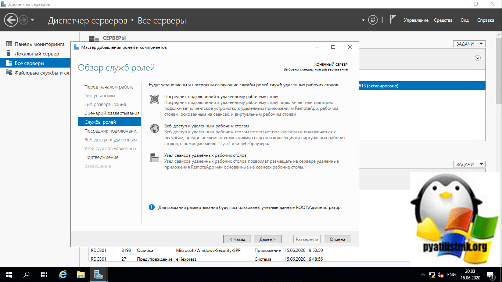Cancel the wizard with Отмена
502x282 pixels.
point(337,239)
